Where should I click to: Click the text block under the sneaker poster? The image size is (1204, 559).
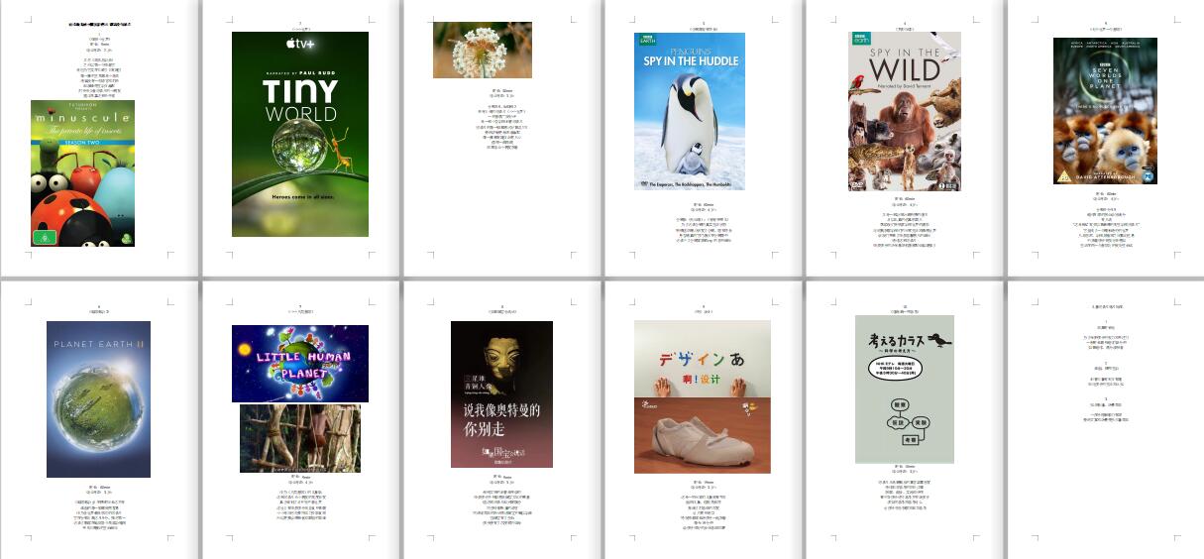click(x=703, y=504)
